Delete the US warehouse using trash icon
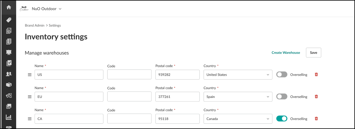Image resolution: width=355 pixels, height=129 pixels. 316,74
